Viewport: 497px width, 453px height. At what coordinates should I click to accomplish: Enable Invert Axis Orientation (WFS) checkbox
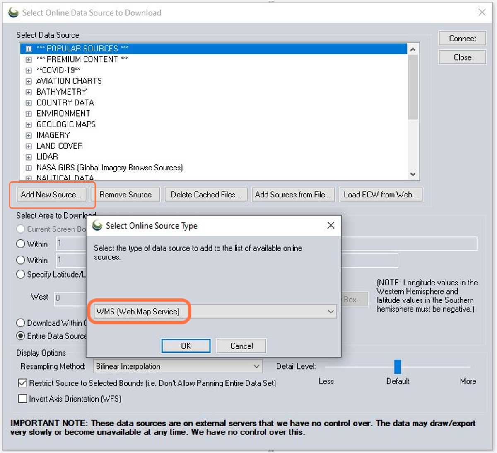(23, 399)
